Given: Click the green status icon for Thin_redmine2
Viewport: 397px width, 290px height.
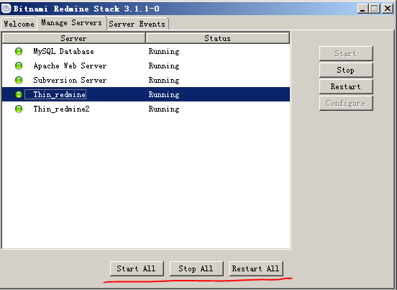Looking at the screenshot, I should pyautogui.click(x=19, y=109).
